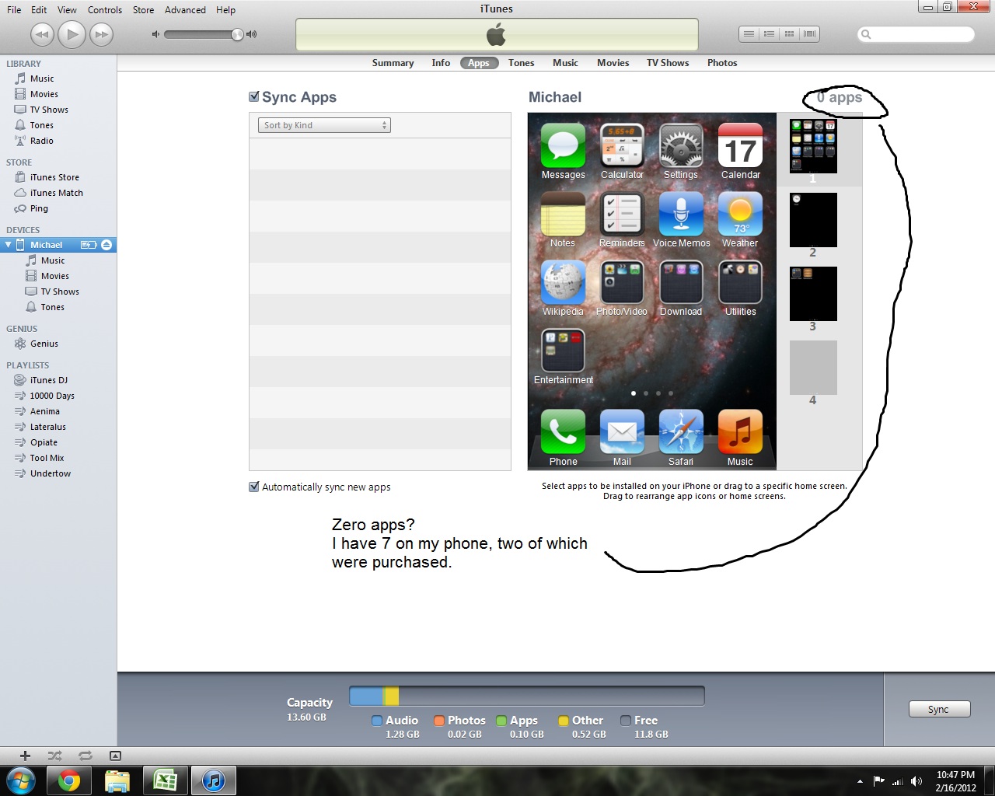Select the Notes app icon
The width and height of the screenshot is (995, 796).
[563, 214]
